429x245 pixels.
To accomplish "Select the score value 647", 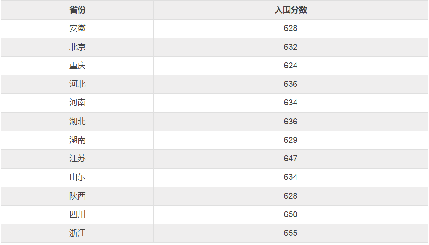I will pos(290,159).
